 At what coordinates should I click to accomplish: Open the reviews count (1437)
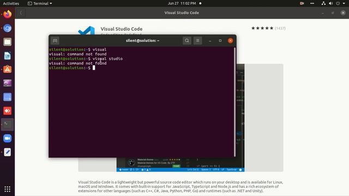[x=280, y=28]
